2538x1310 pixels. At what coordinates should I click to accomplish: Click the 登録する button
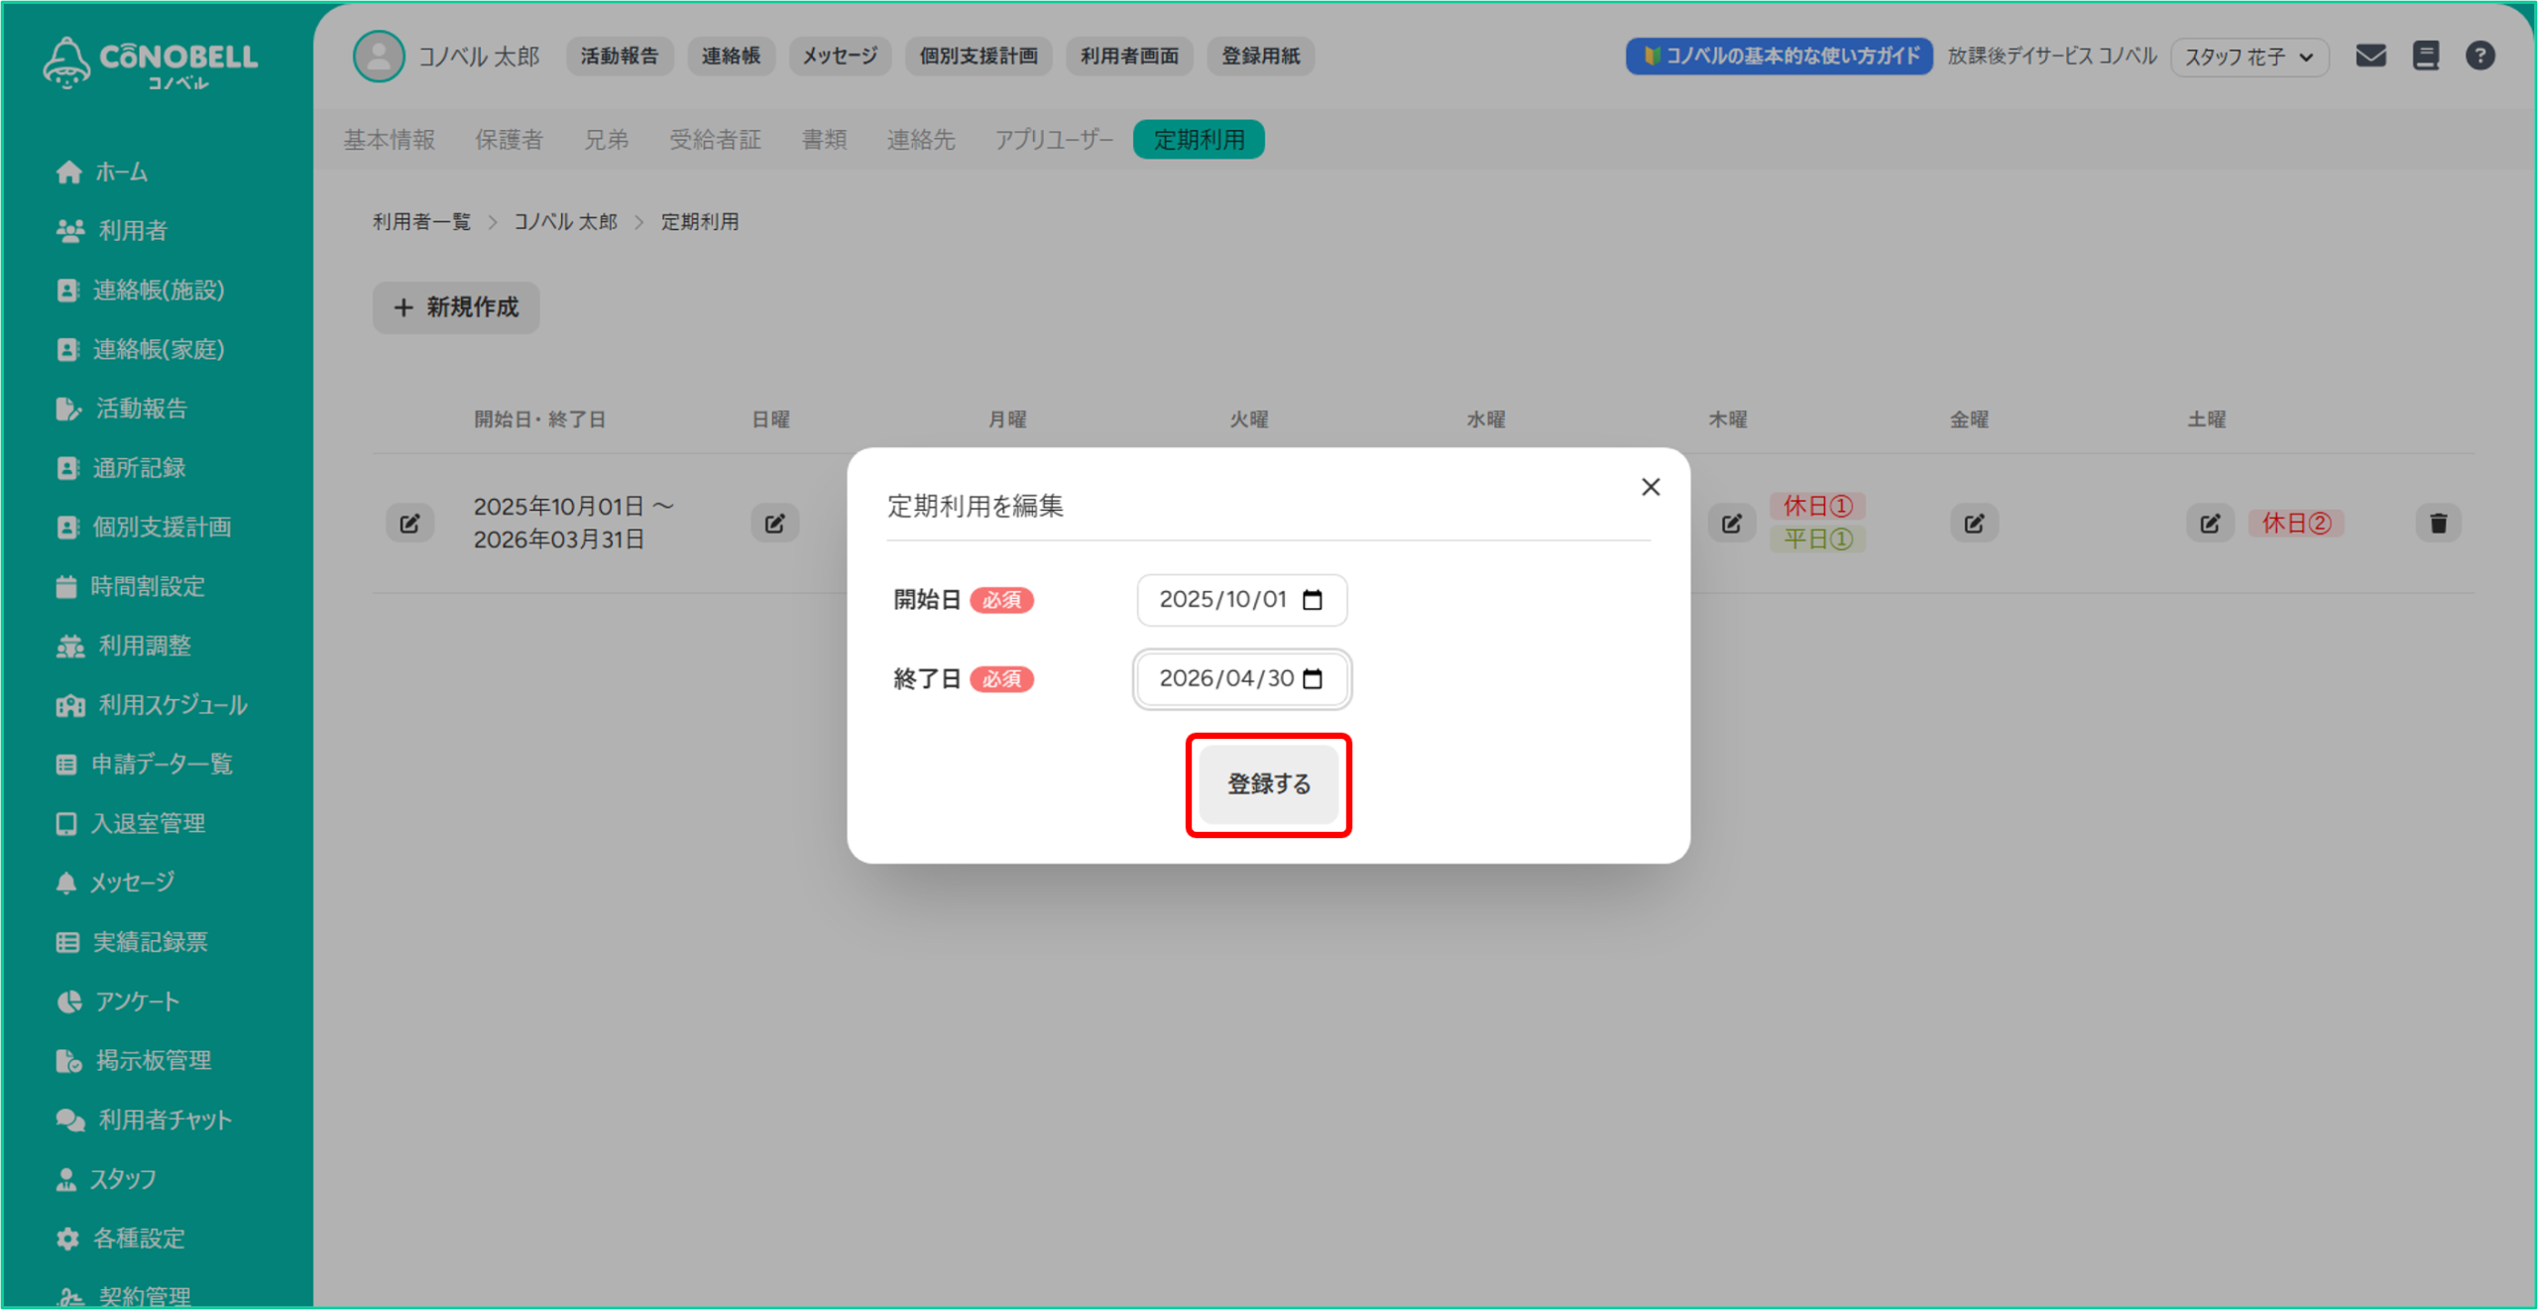(x=1268, y=784)
